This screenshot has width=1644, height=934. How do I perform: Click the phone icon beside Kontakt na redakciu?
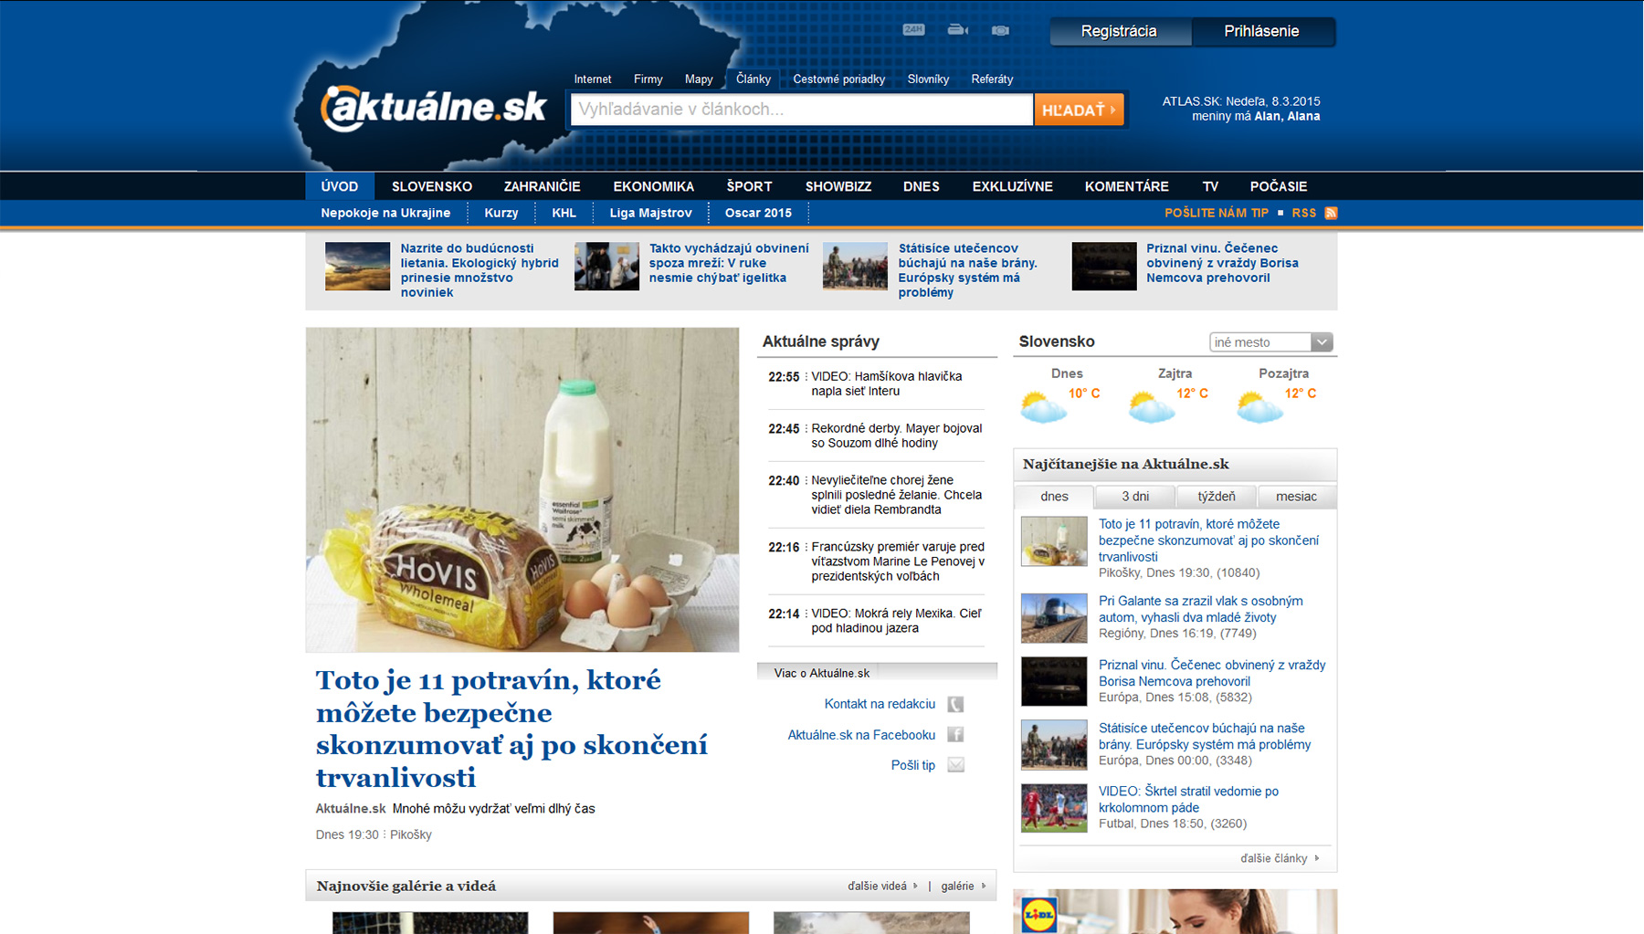(955, 704)
